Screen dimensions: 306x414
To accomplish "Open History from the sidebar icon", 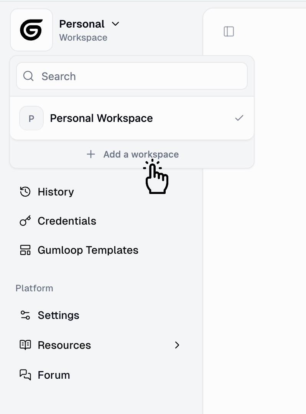I will 25,192.
